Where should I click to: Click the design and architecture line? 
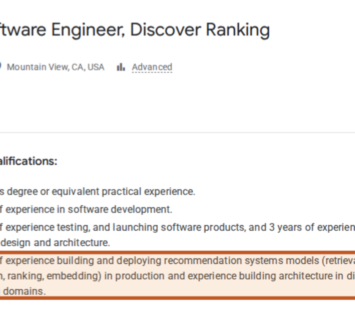point(55,242)
